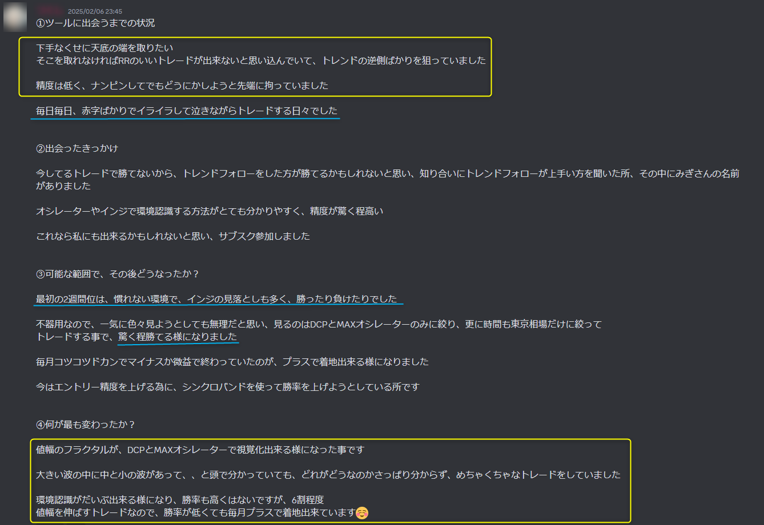Click the line 精度は低く、ナンピンしてでも
The image size is (764, 525).
tap(182, 86)
